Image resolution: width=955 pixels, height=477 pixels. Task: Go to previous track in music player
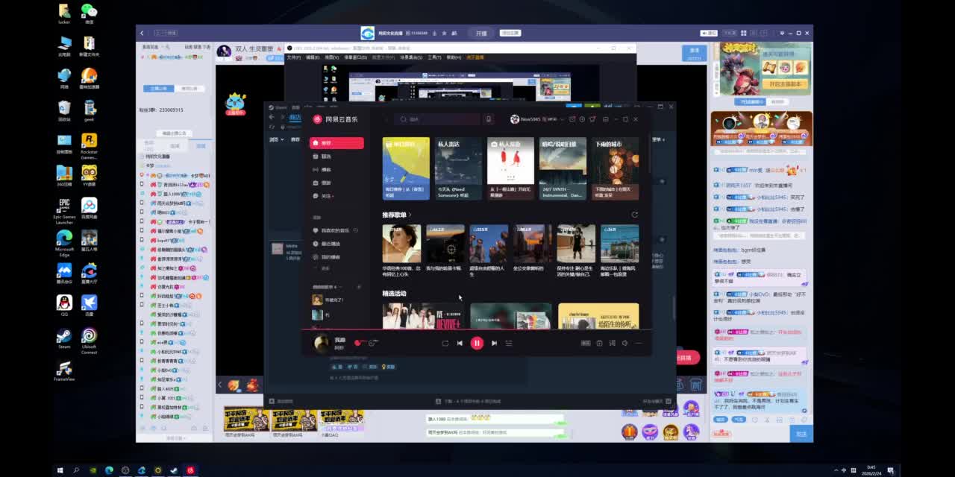point(460,343)
